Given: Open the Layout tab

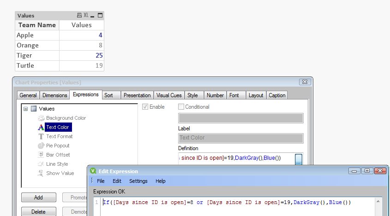Looking at the screenshot, I should tap(256, 95).
